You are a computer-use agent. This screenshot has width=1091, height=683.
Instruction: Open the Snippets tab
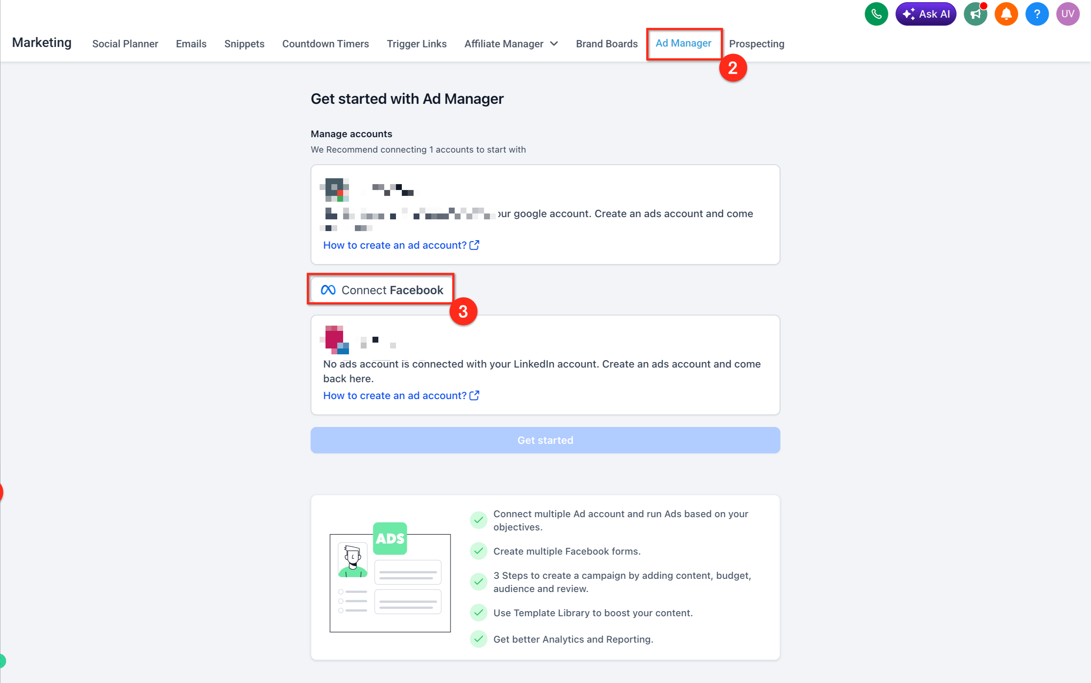click(244, 44)
